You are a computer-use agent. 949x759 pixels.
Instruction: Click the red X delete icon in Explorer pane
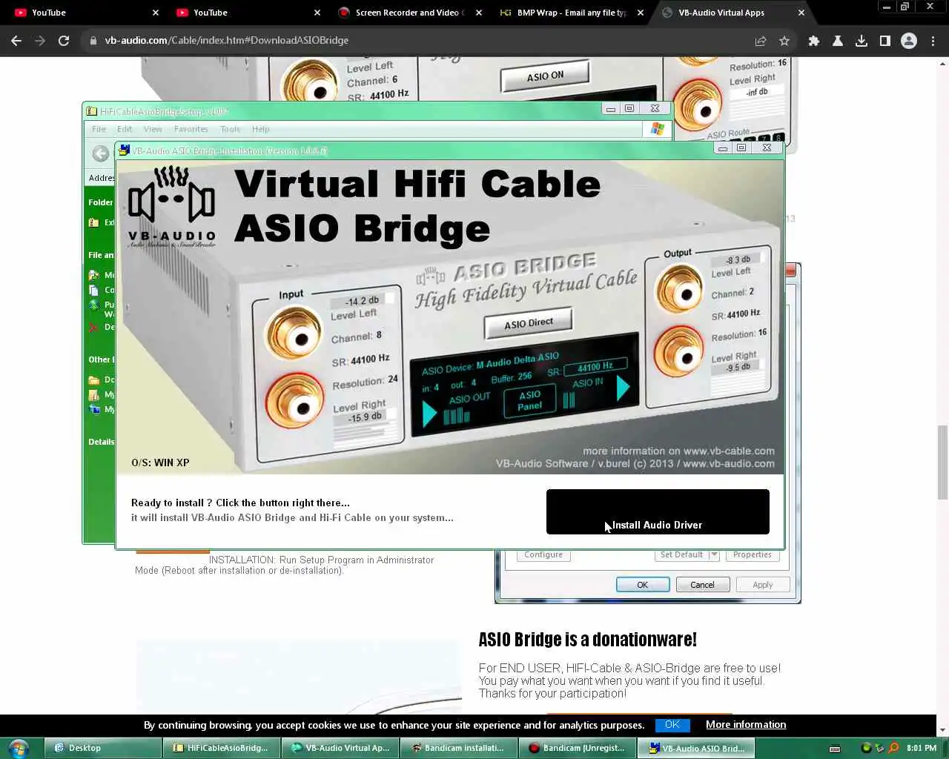click(93, 327)
